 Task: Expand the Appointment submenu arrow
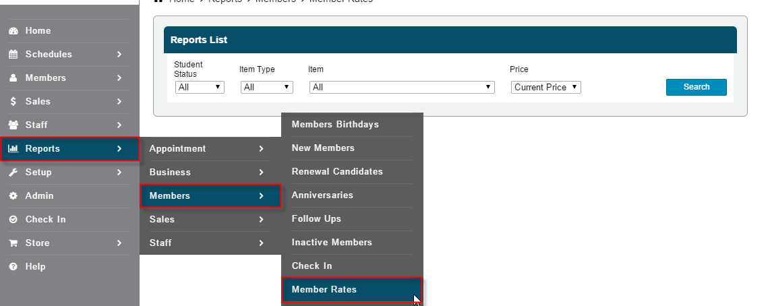tap(261, 149)
